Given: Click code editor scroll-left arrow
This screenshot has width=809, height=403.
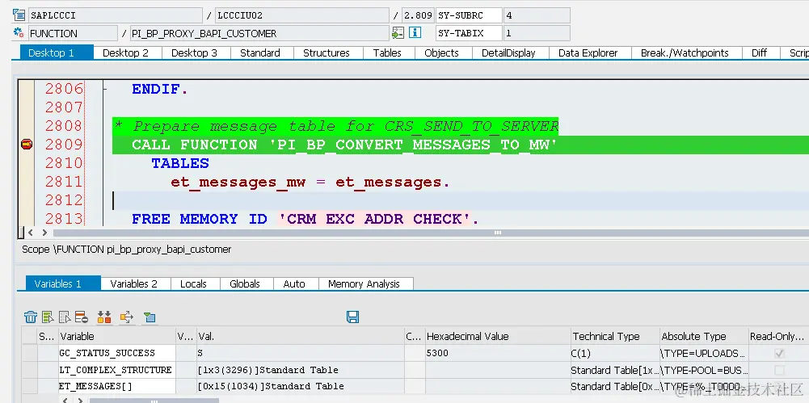Looking at the screenshot, I should pyautogui.click(x=31, y=233).
